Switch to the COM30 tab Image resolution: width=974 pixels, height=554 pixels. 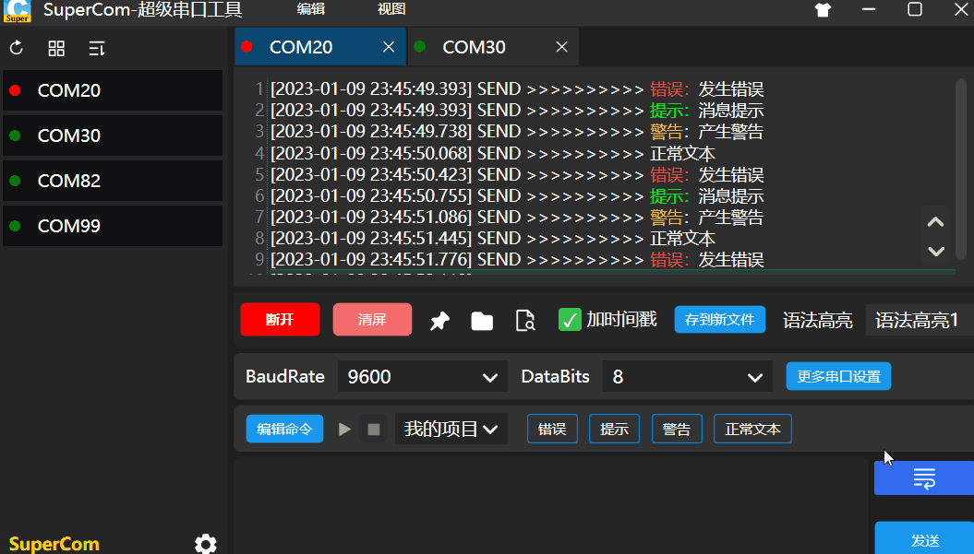pos(493,46)
